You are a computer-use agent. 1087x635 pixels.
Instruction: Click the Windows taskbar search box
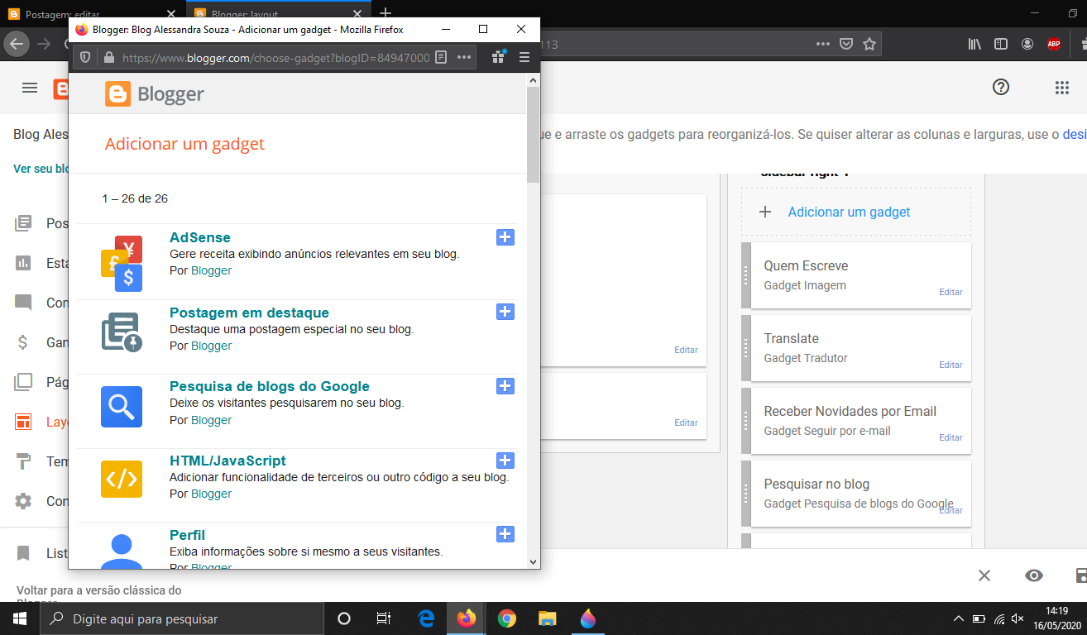point(182,618)
